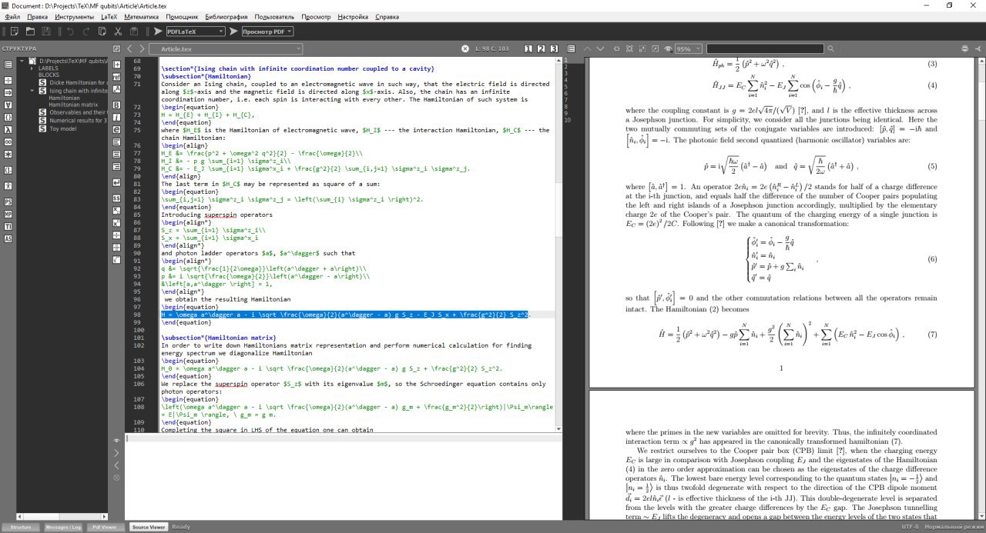Open the MP MetaPost commands panel

point(8,214)
